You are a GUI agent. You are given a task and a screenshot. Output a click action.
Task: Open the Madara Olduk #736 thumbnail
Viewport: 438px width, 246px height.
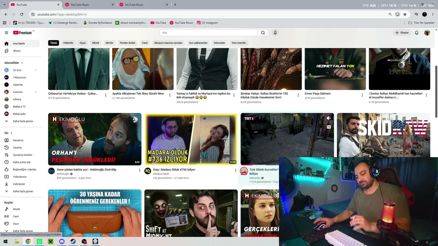point(191,139)
